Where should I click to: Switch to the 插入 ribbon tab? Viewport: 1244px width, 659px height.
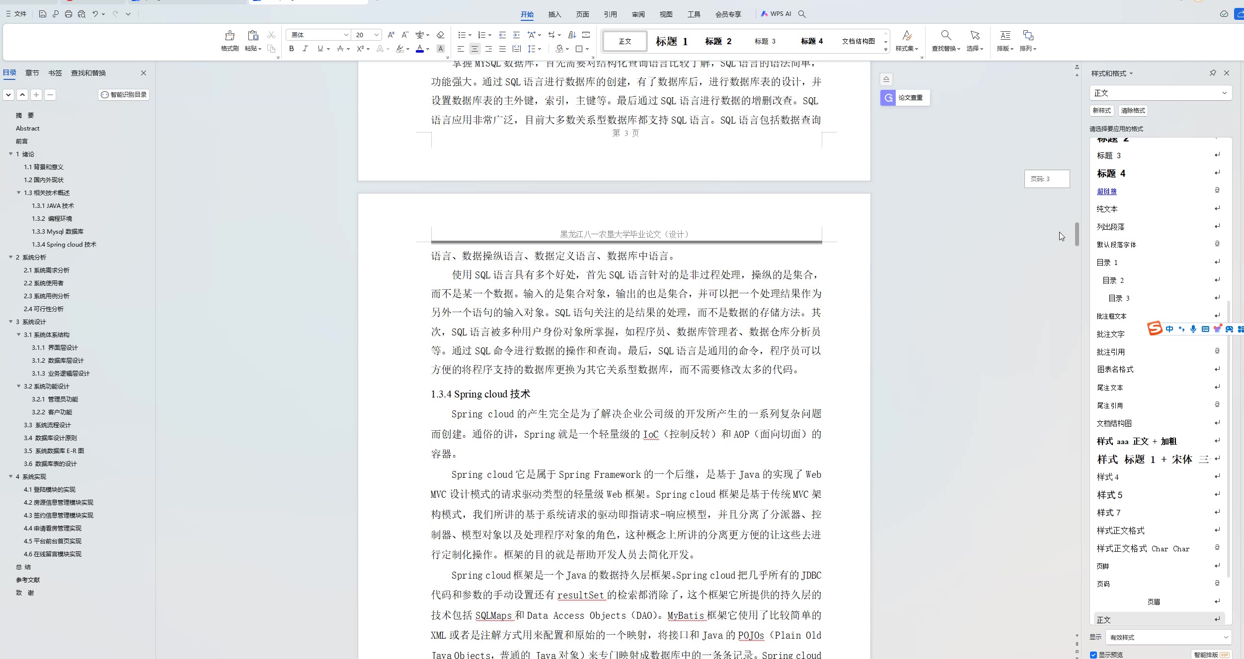tap(554, 14)
